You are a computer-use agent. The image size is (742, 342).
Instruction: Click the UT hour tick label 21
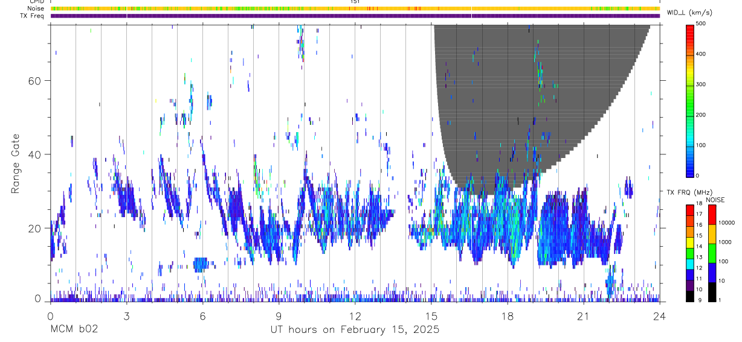click(584, 315)
